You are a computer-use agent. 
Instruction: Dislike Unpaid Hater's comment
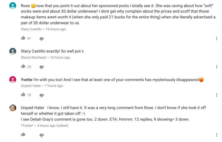pyautogui.click(x=42, y=95)
